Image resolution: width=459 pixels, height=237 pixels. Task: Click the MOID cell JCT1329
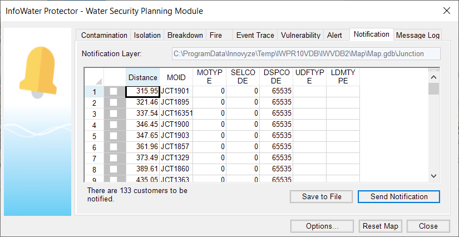pyautogui.click(x=176, y=158)
